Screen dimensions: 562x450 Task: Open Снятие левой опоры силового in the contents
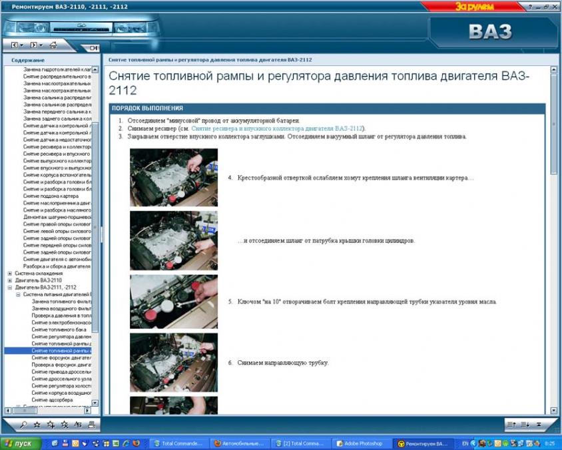pos(57,231)
